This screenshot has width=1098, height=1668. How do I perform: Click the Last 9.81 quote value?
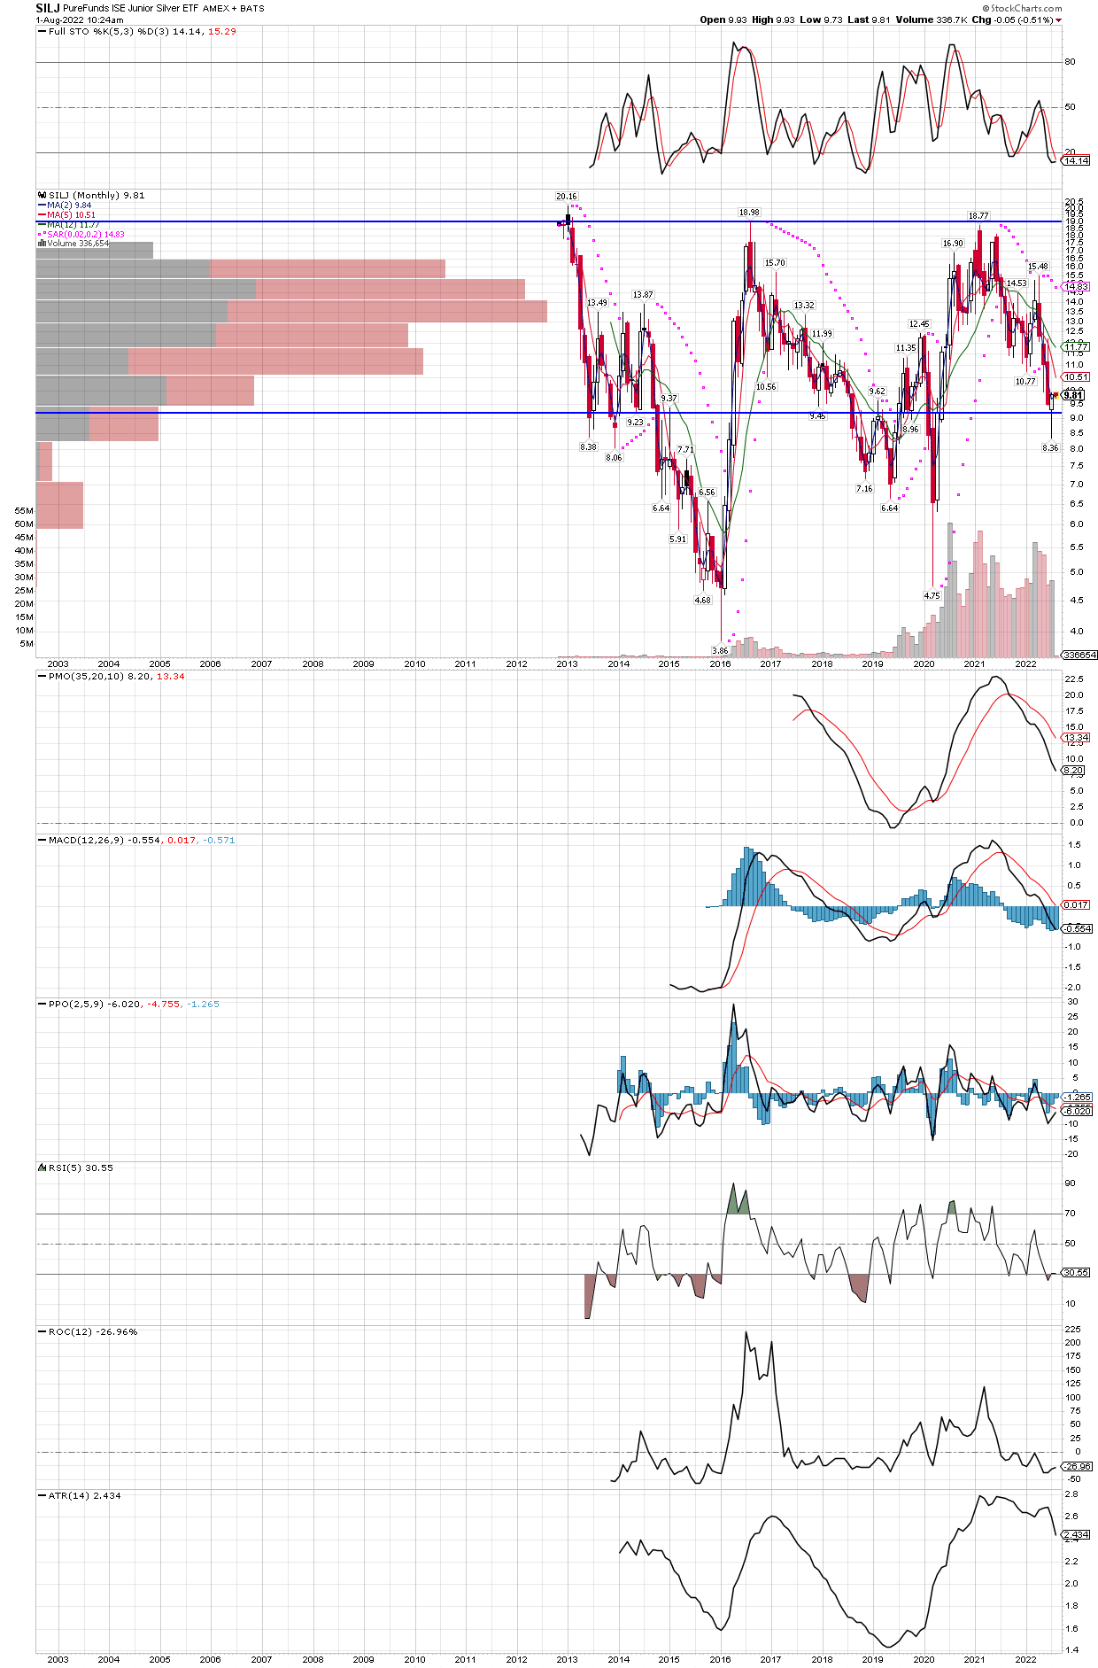869,19
